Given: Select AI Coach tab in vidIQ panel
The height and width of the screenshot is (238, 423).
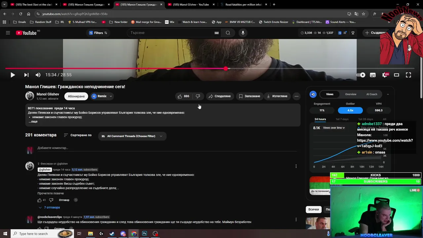Looking at the screenshot, I should tap(372, 94).
